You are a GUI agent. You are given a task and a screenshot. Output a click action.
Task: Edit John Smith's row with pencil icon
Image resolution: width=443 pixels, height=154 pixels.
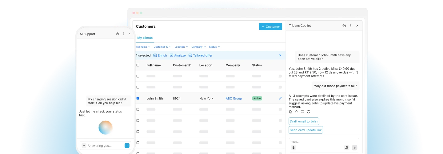(280, 99)
